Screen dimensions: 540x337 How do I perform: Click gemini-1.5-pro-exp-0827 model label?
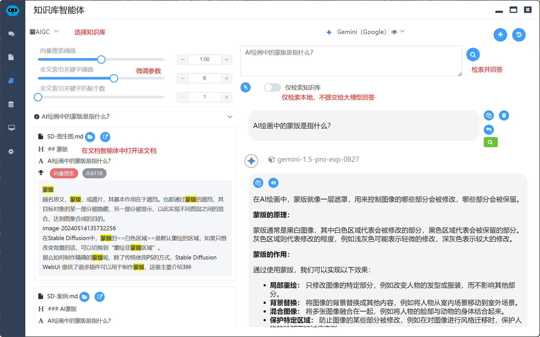pyautogui.click(x=318, y=160)
